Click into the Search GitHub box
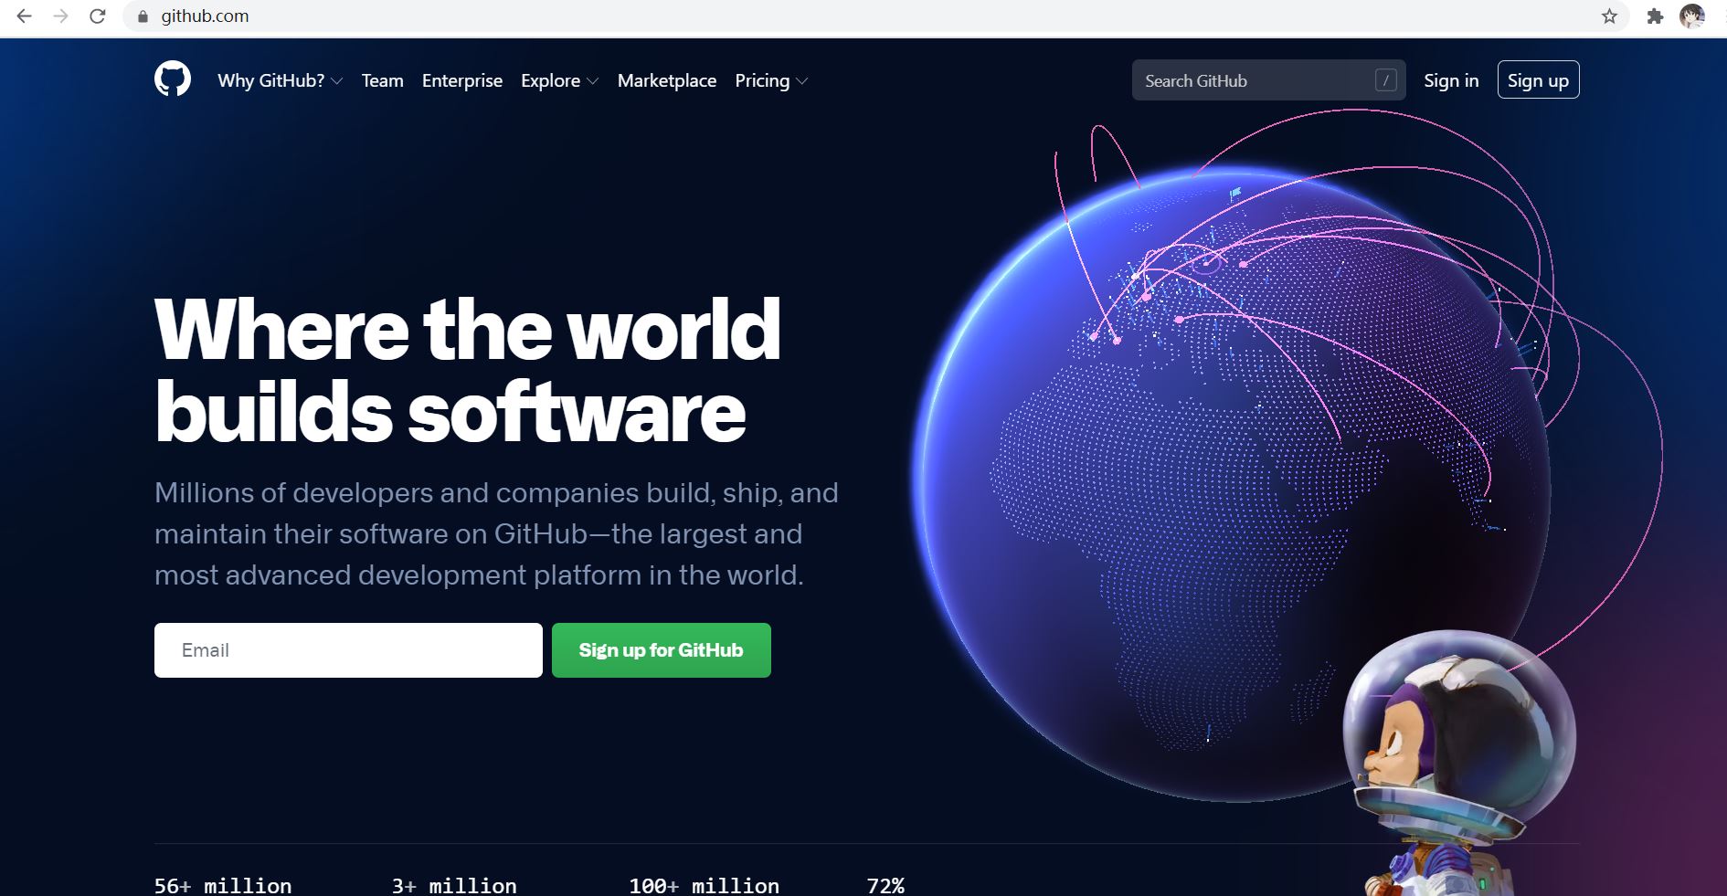Screen dimensions: 1727x896 (1252, 80)
